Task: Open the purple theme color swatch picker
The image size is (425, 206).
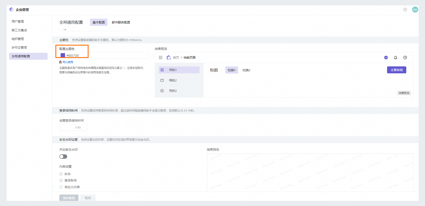Action: [63, 55]
